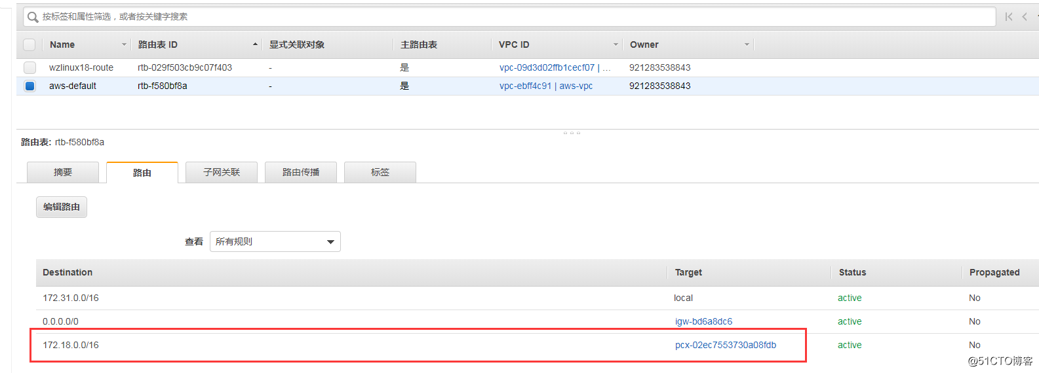
Task: Click the 编辑路由 button
Action: (62, 207)
